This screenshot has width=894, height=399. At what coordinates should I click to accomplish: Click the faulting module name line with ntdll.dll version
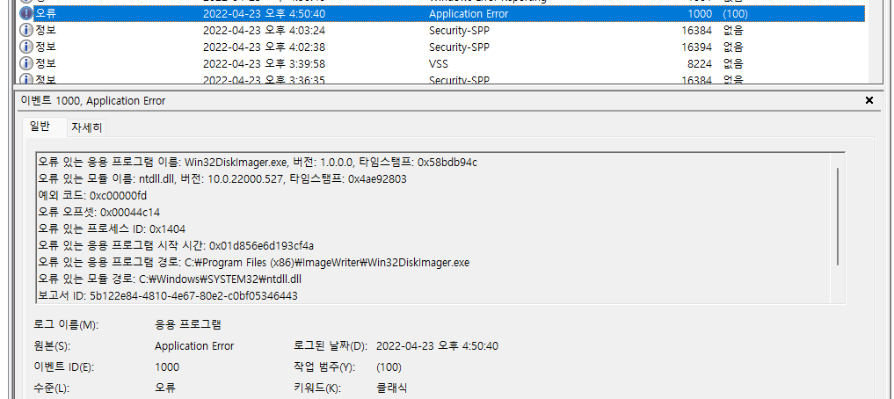[222, 179]
